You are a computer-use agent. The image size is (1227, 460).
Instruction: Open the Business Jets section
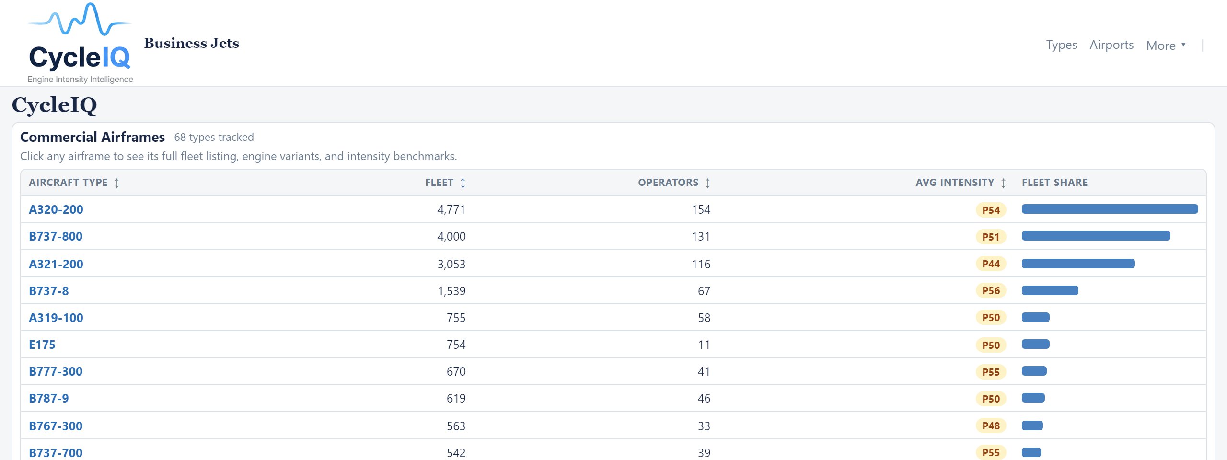click(191, 43)
